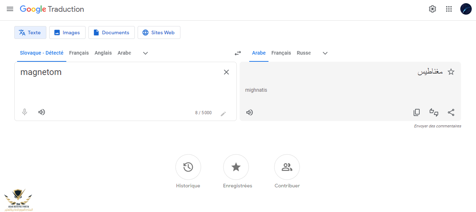The image size is (476, 212).
Task: Click the mighnatis transliteration text
Action: tap(256, 90)
